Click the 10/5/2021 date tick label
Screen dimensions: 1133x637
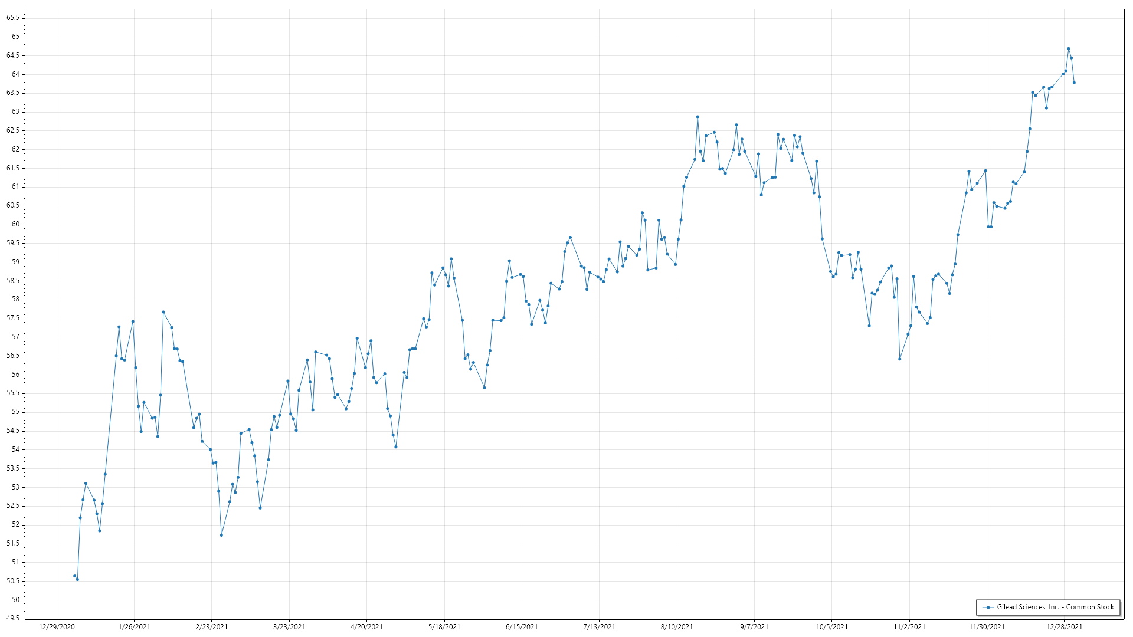(x=832, y=627)
